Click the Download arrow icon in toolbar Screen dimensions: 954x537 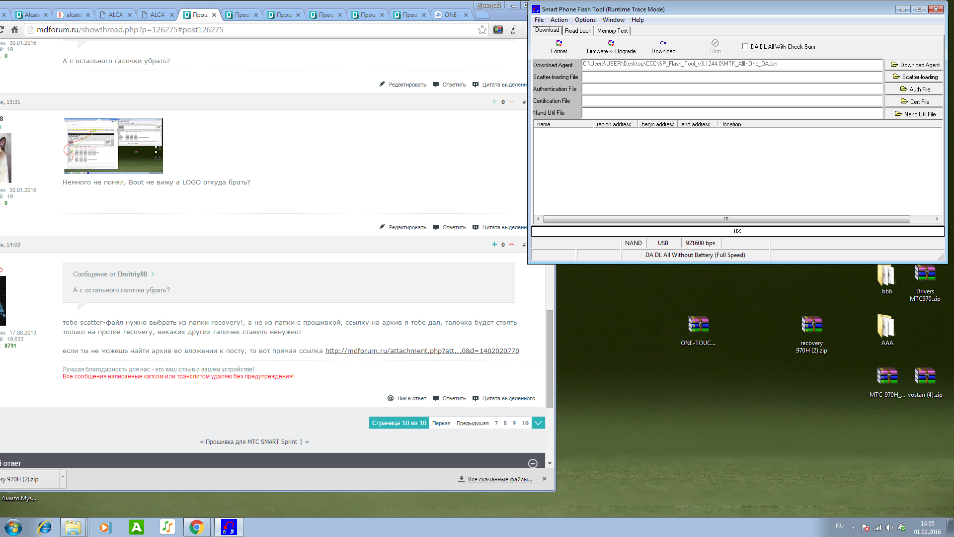point(663,44)
